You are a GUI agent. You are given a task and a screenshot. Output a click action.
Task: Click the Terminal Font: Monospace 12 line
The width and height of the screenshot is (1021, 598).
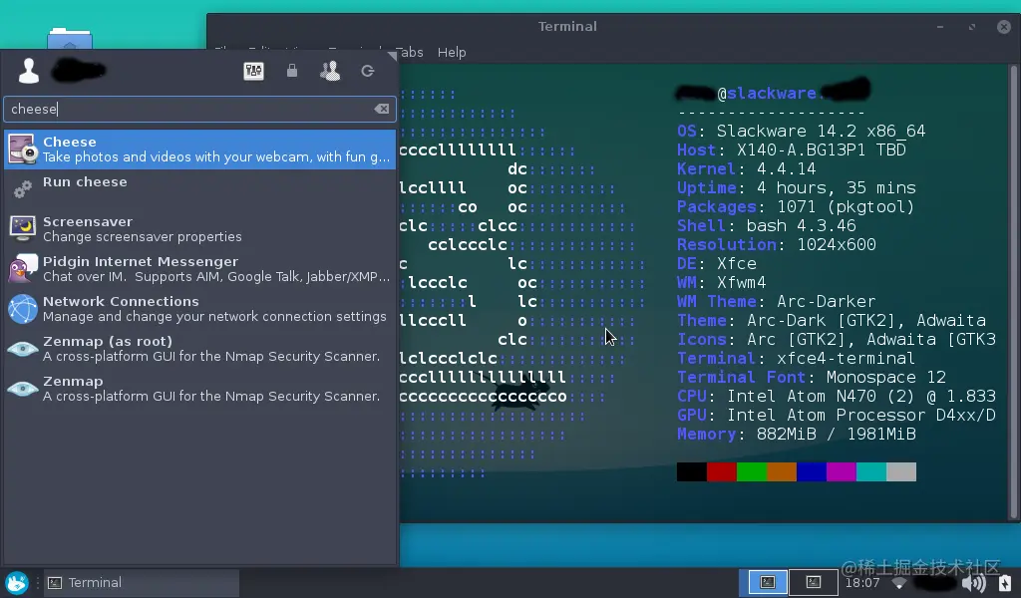(x=812, y=378)
